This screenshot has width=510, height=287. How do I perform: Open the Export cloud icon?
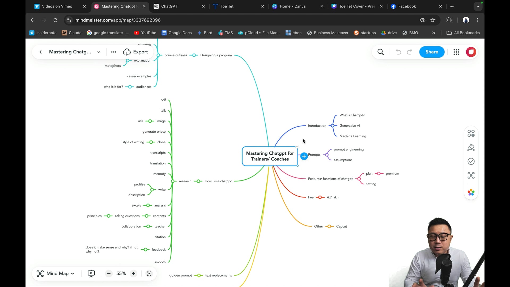pyautogui.click(x=127, y=52)
